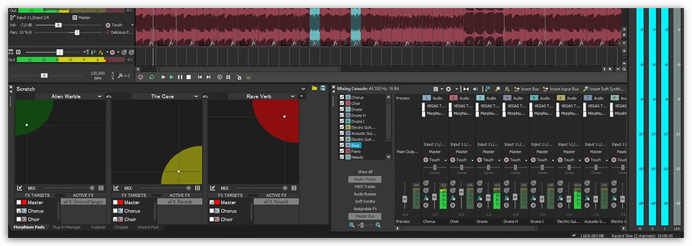Save Morphium Pads preset with the disk icon
Screen dimensions: 692x246
point(323,88)
